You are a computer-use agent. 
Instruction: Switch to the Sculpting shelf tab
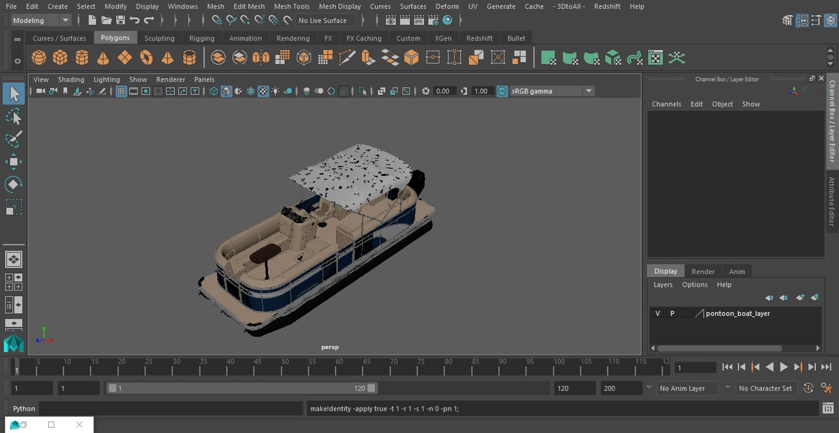coord(159,38)
